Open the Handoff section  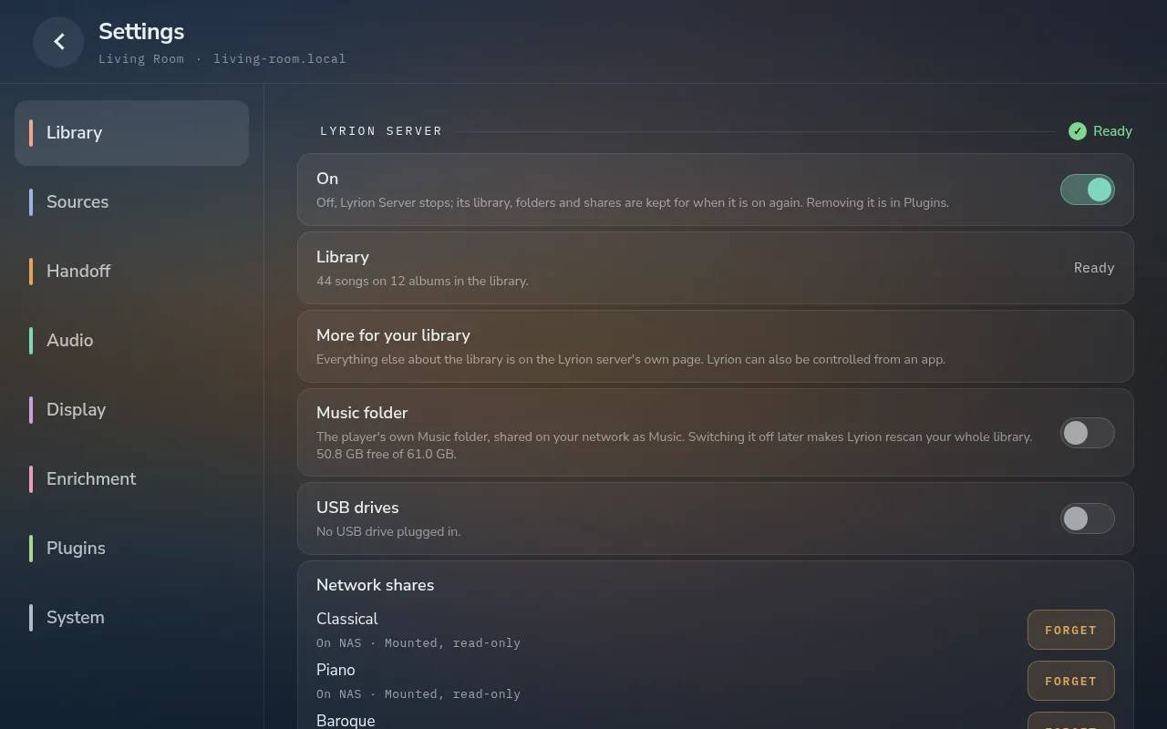[x=131, y=272]
